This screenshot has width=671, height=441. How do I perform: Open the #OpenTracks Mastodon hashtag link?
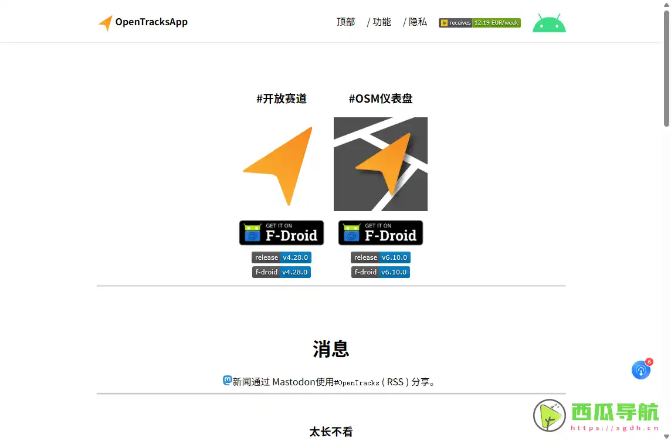pyautogui.click(x=357, y=382)
